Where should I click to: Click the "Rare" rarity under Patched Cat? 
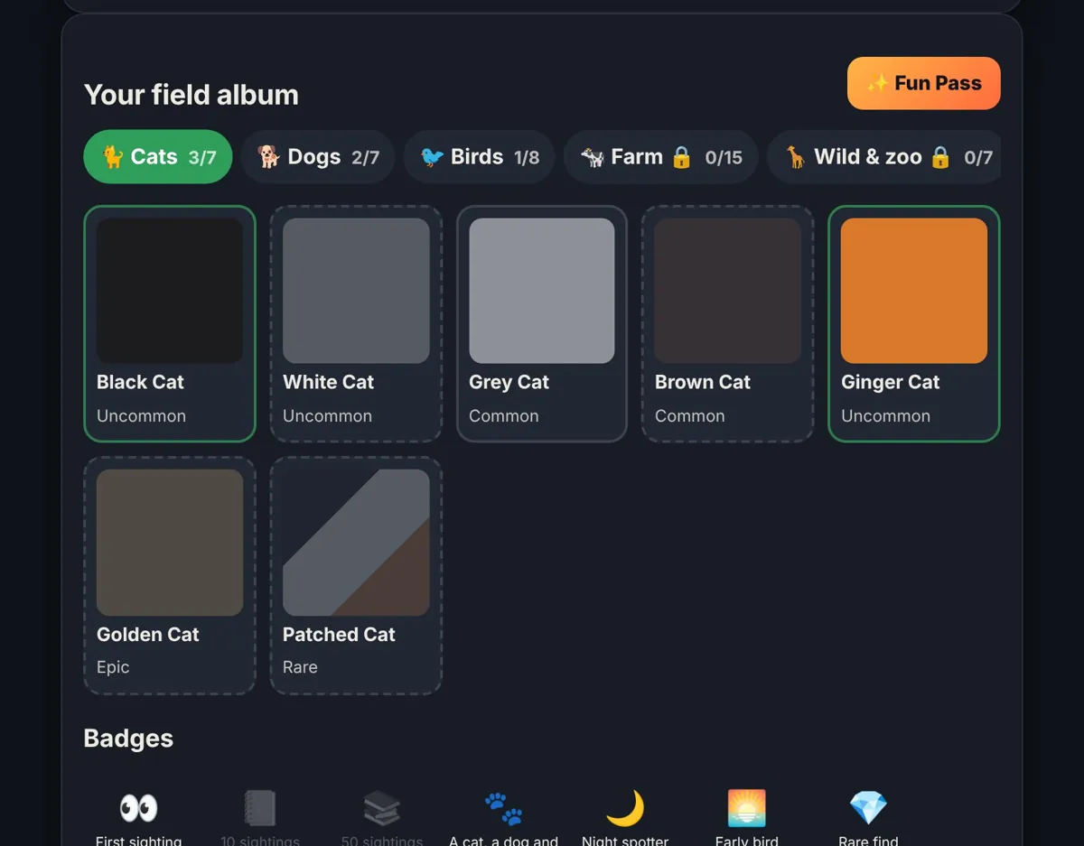pos(300,667)
